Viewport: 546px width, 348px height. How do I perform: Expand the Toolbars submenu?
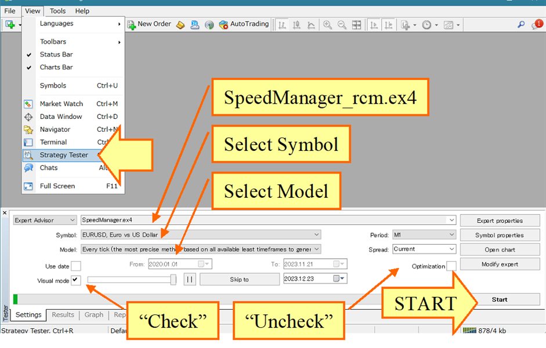(x=74, y=42)
